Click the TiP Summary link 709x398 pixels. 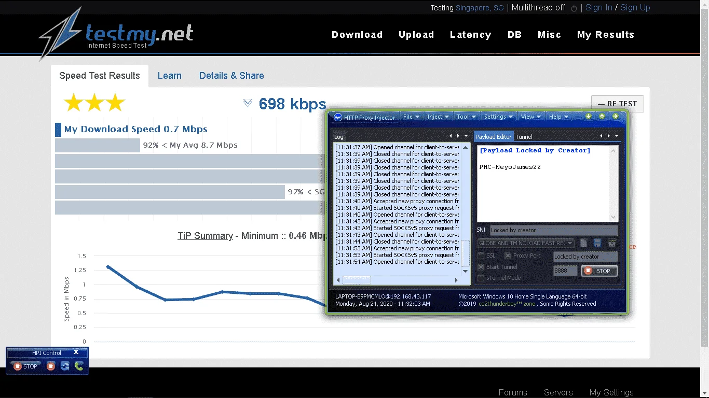pos(205,236)
